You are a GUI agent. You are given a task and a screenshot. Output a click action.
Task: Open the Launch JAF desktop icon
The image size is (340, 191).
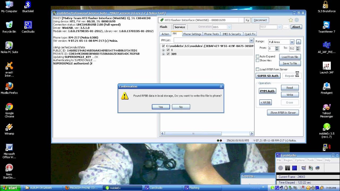pyautogui.click(x=326, y=68)
